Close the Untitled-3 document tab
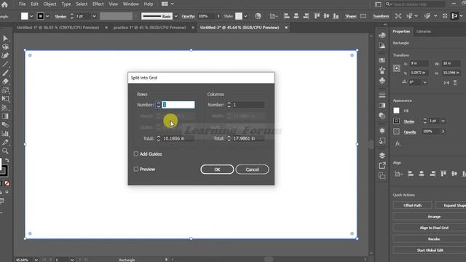 [286, 28]
